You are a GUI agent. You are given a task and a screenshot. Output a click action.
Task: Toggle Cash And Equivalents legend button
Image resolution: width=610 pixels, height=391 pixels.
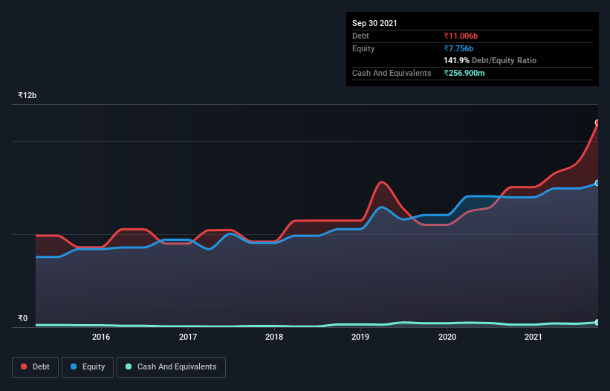[x=171, y=367]
